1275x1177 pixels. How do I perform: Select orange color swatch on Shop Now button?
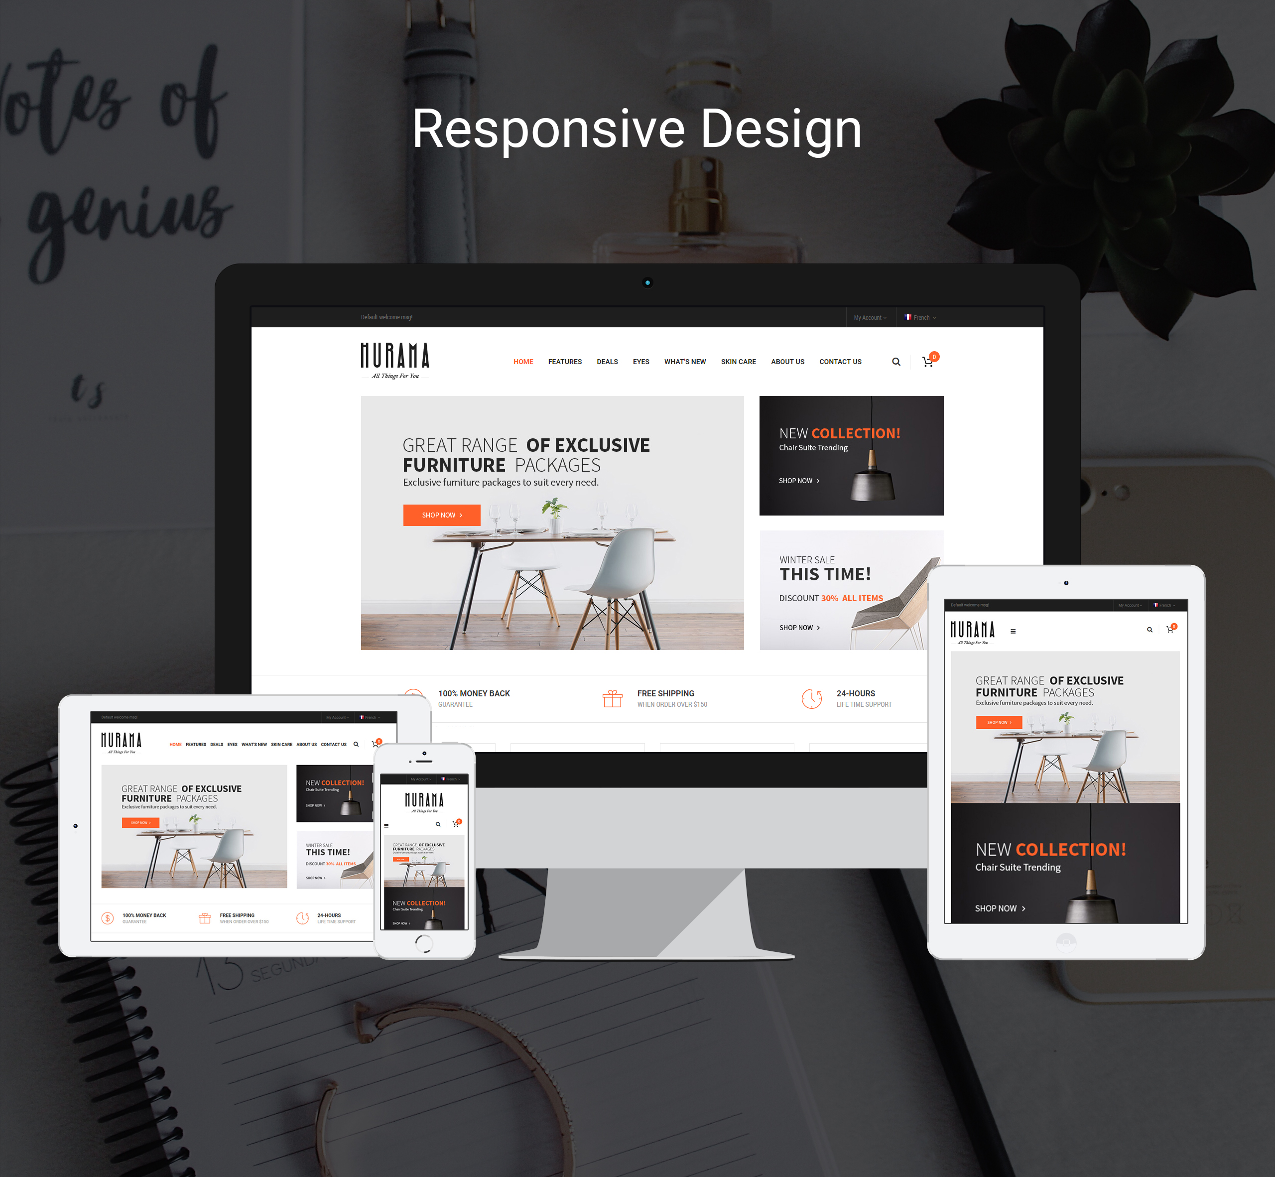tap(440, 515)
